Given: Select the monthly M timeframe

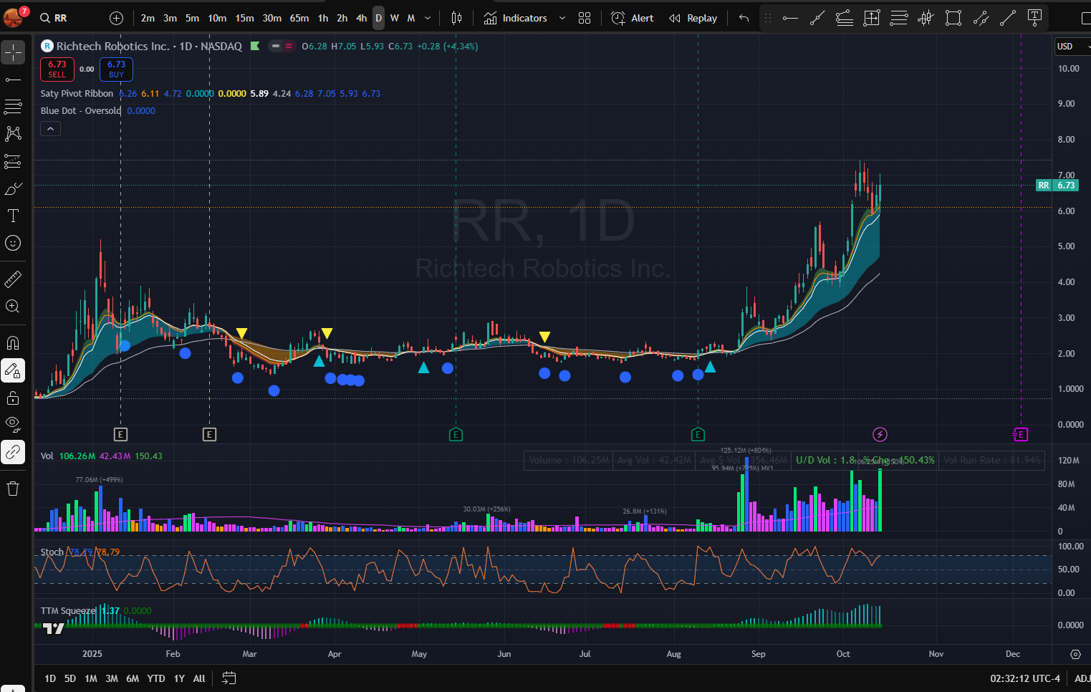Looking at the screenshot, I should 411,18.
